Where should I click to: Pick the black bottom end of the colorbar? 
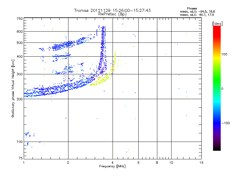coord(217,149)
